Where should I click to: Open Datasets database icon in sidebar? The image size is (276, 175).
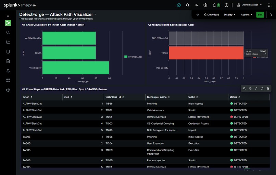click(x=8, y=51)
